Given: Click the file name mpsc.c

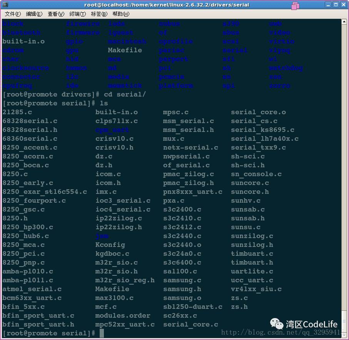Looking at the screenshot, I should 176,112.
